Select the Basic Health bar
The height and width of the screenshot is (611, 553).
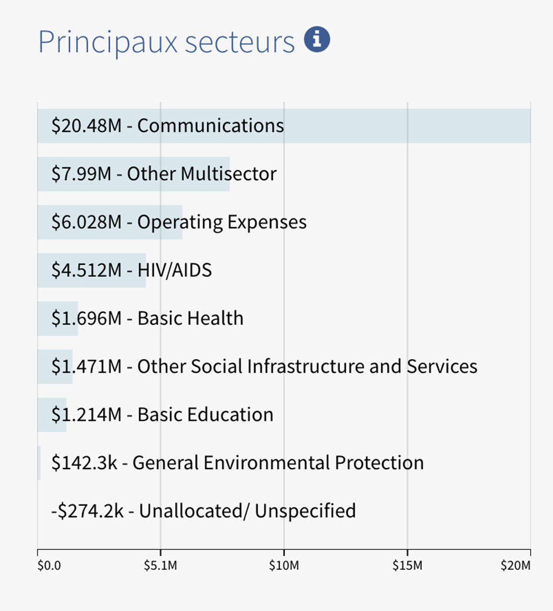coord(58,318)
